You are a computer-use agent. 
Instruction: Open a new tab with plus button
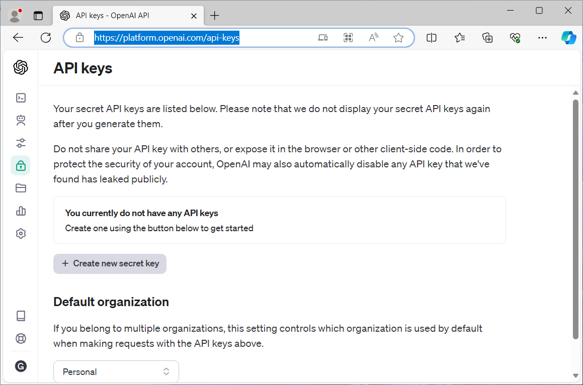pyautogui.click(x=214, y=16)
